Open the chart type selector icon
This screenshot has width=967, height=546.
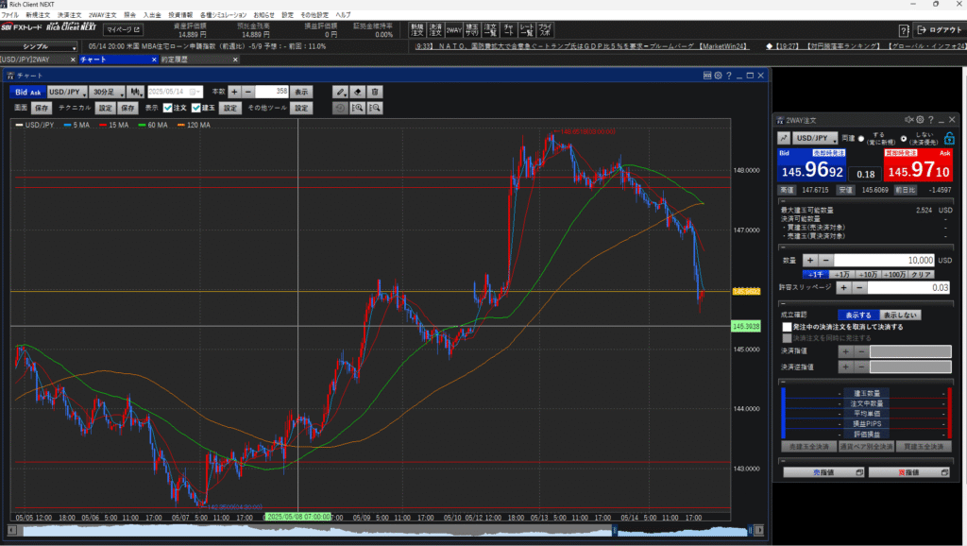click(x=137, y=92)
